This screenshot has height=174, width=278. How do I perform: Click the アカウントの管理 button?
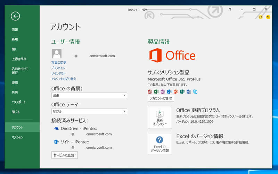point(161,98)
